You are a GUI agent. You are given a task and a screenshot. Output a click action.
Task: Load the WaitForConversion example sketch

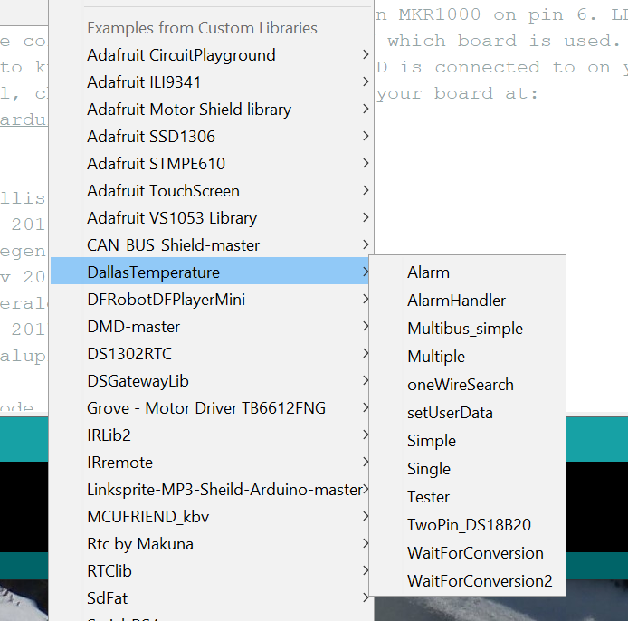[x=468, y=553]
